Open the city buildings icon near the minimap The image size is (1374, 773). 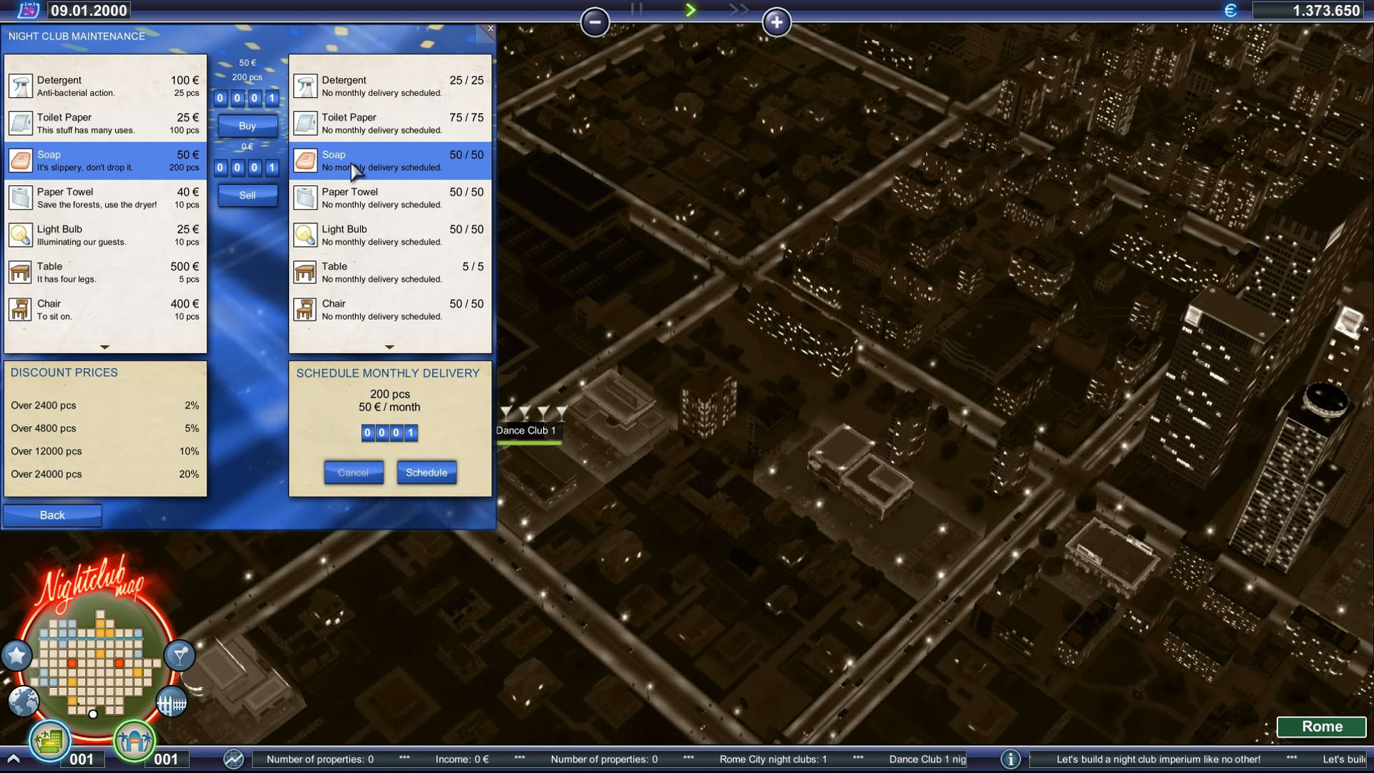(x=172, y=703)
